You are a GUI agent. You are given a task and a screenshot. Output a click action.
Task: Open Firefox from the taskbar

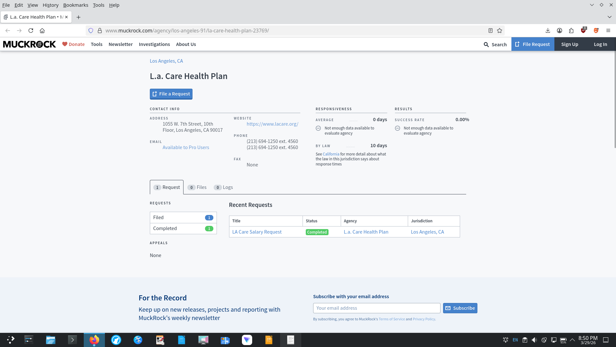coord(94,340)
